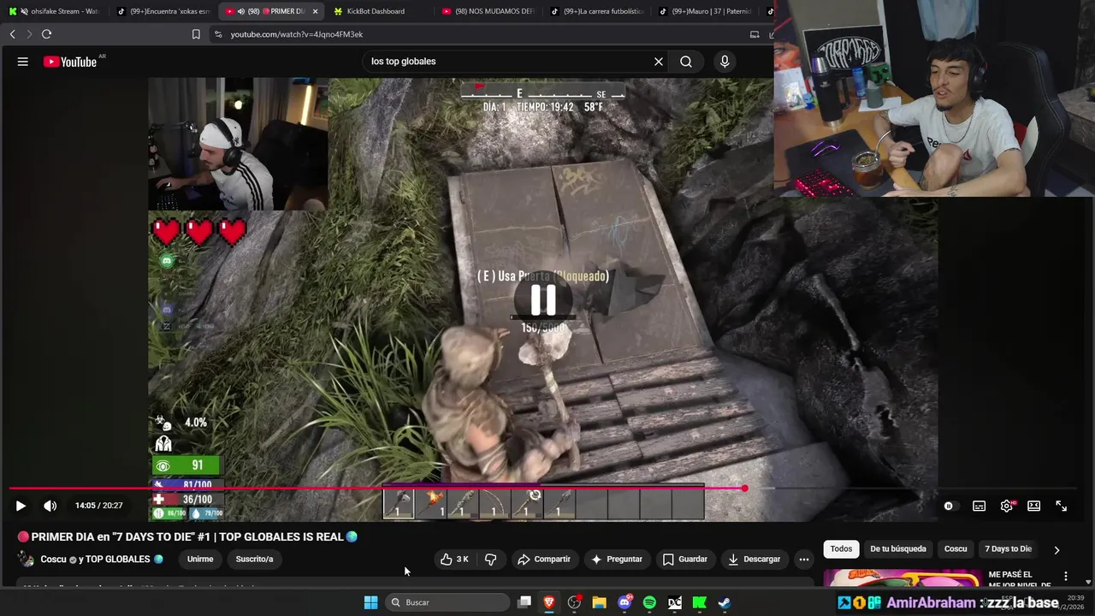Switch to the KickBot Dashboard tab
1095x616 pixels.
coord(376,11)
